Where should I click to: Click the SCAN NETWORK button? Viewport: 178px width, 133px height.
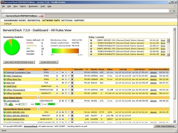(x=49, y=62)
